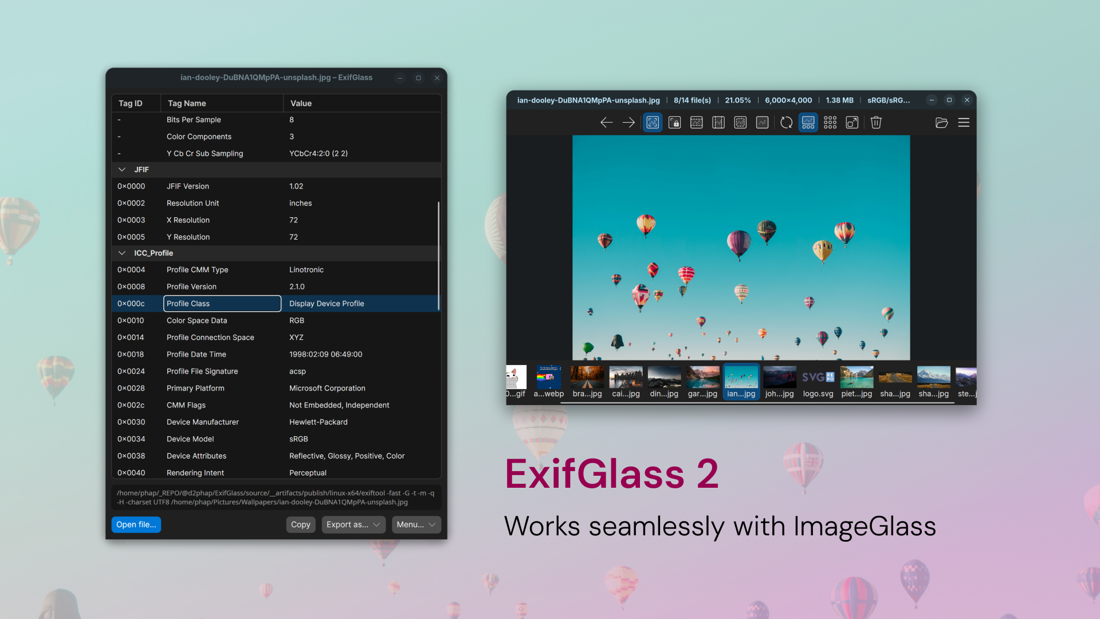Select the 'Display Device Profile' value
The width and height of the screenshot is (1100, 619).
327,304
